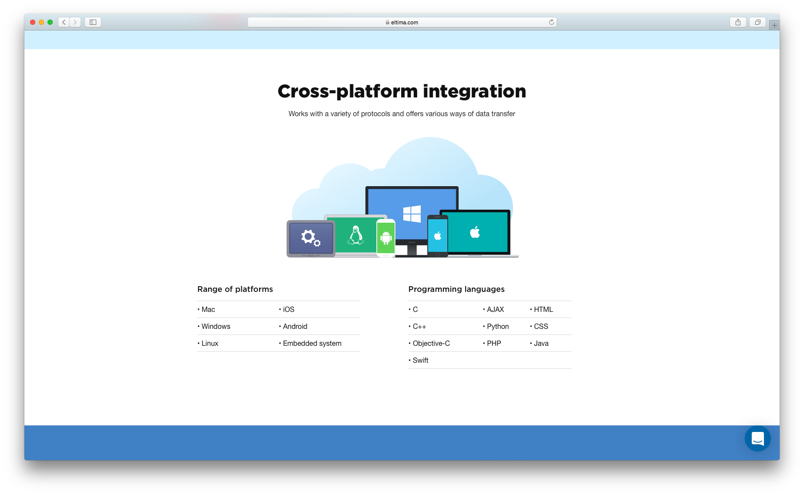Select 'Android' in the platforms list
Viewport: 804px width, 495px height.
pos(295,326)
